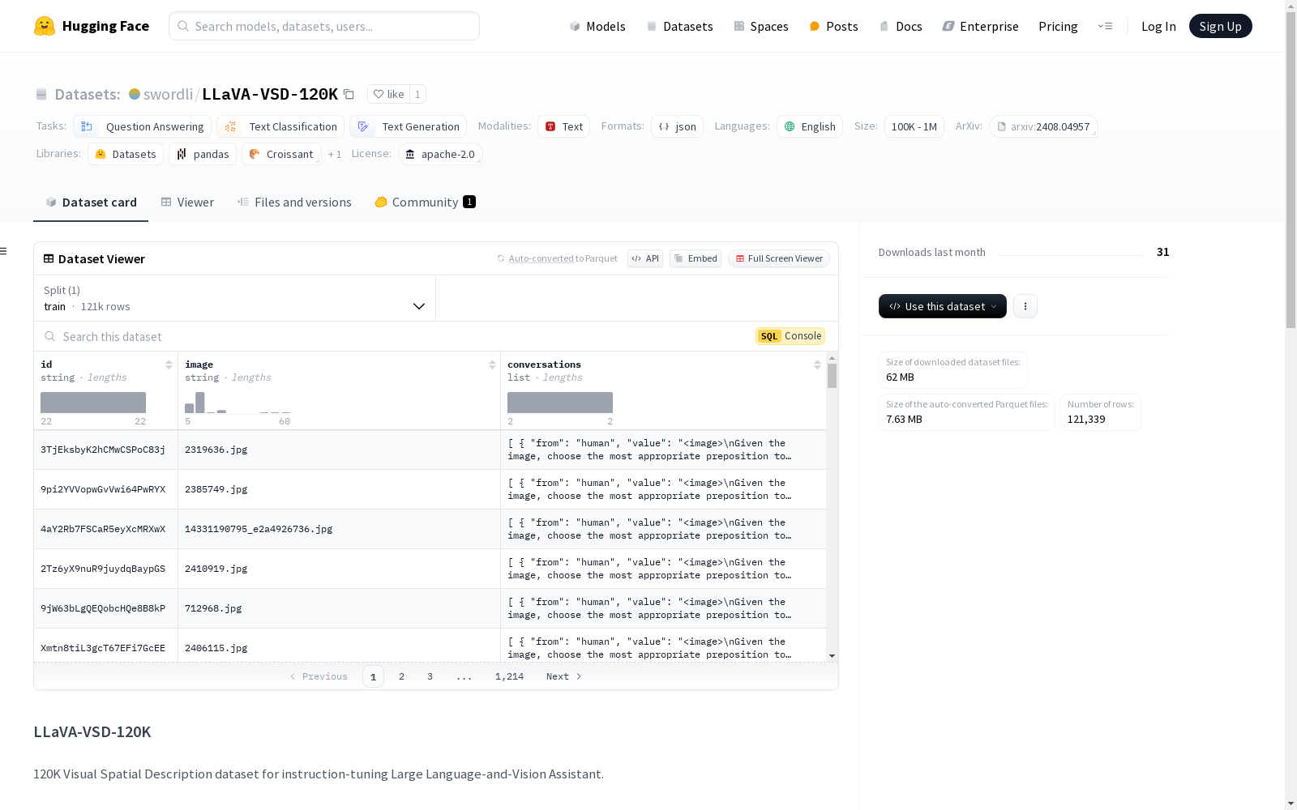
Task: Click the Embed button
Action: [696, 258]
